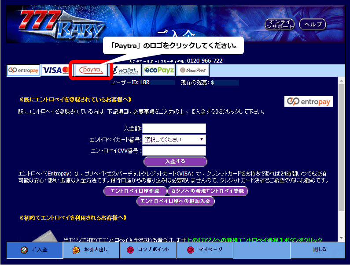Viewport: 350px width, 265px height.
Task: Focus the エントロペイCVV番号 input field
Action: [174, 151]
